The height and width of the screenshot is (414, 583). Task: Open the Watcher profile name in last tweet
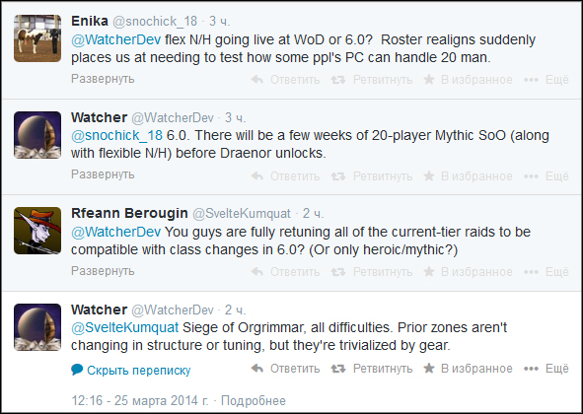coord(100,310)
